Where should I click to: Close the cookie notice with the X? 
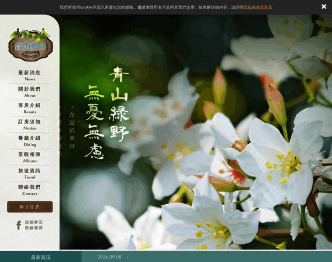coord(324,7)
